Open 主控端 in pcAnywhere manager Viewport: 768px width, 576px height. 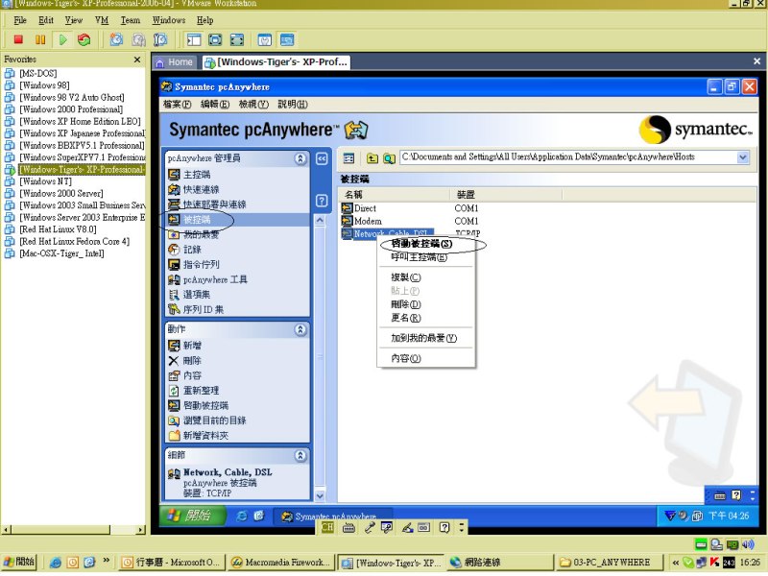click(189, 175)
